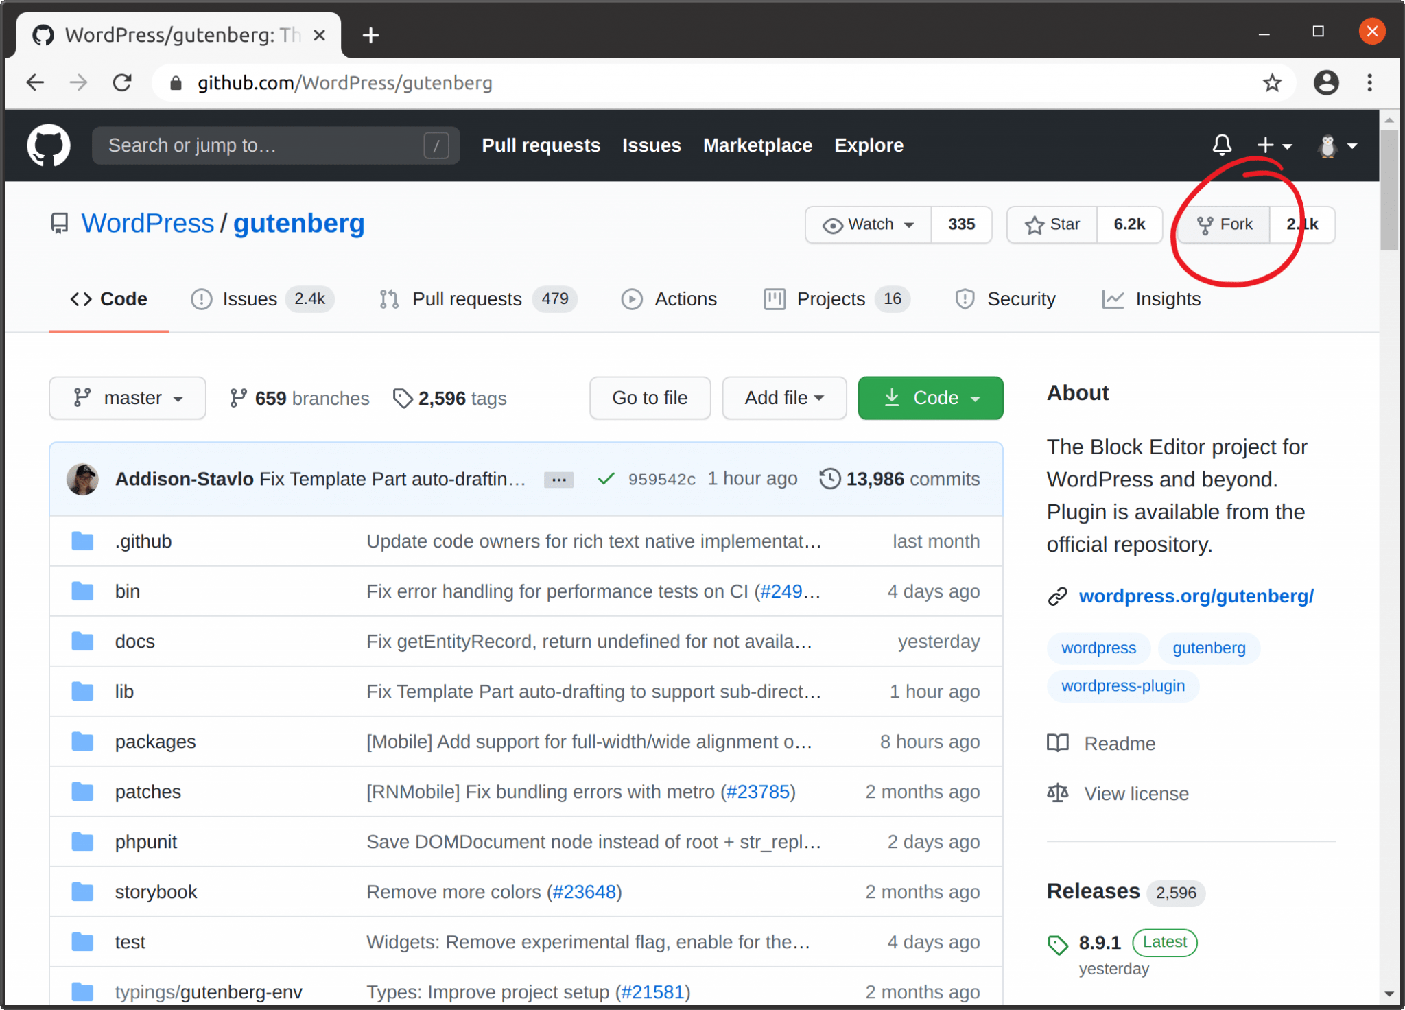
Task: Open GitHub home via the octocat logo
Action: point(48,145)
